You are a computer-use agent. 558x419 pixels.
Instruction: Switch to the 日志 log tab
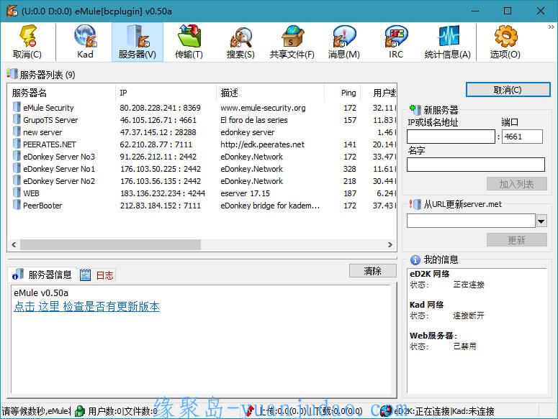pyautogui.click(x=96, y=275)
